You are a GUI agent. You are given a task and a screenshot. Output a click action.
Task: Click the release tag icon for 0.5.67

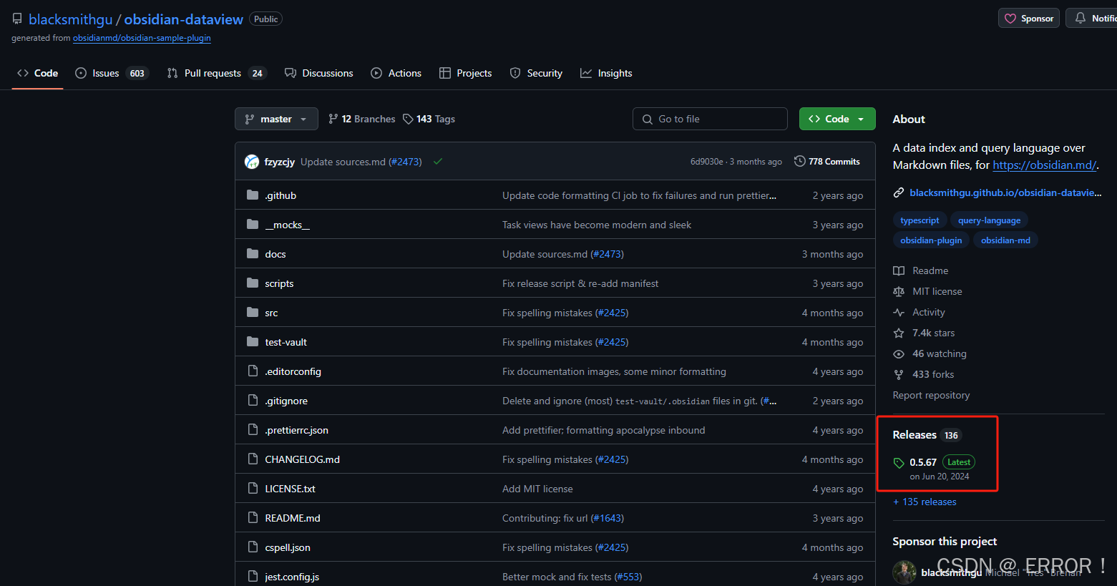[899, 463]
